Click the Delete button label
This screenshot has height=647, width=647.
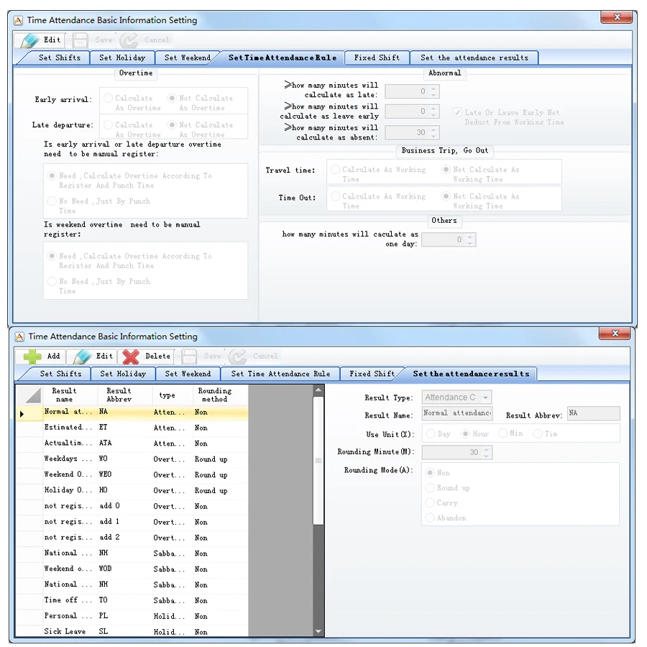[157, 357]
